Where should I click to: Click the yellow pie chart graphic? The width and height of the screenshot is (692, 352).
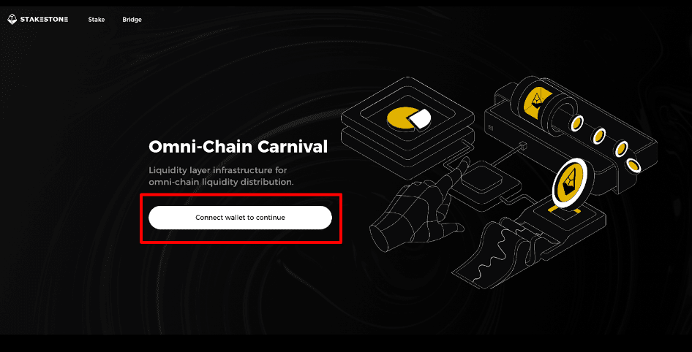point(401,119)
